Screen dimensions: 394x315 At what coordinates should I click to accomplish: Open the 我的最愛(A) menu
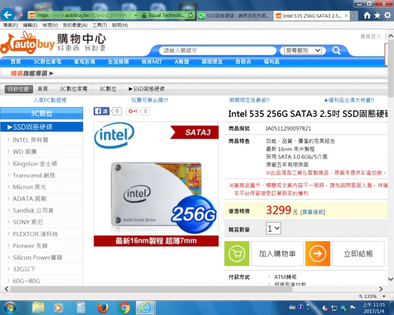[75, 25]
